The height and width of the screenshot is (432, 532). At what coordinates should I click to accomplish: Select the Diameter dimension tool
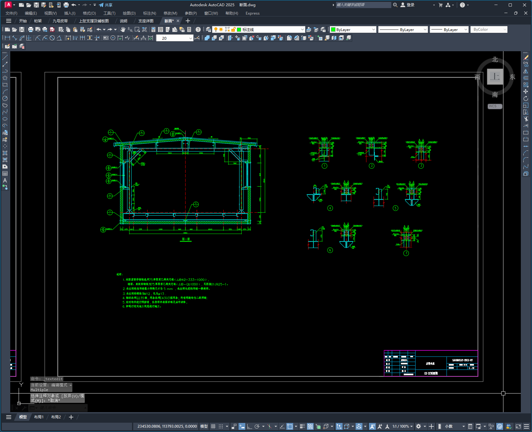[52, 38]
